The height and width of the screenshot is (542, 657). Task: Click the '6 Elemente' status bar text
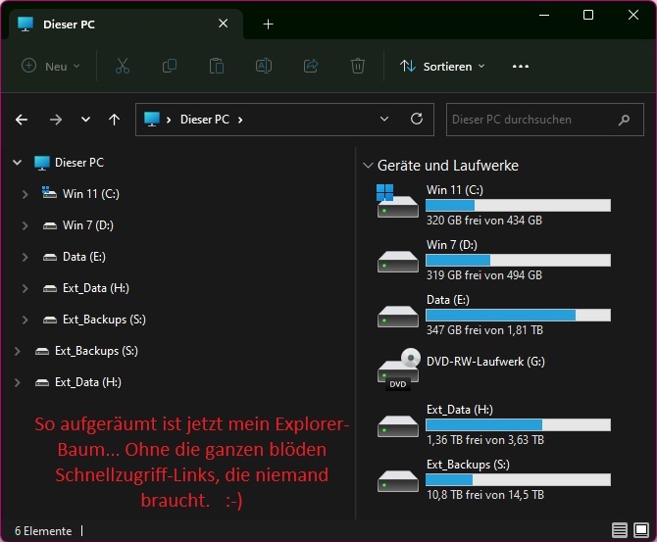coord(43,531)
